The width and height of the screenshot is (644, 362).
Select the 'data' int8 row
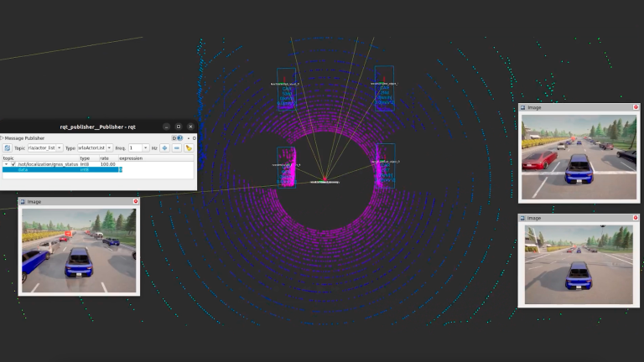(x=61, y=169)
